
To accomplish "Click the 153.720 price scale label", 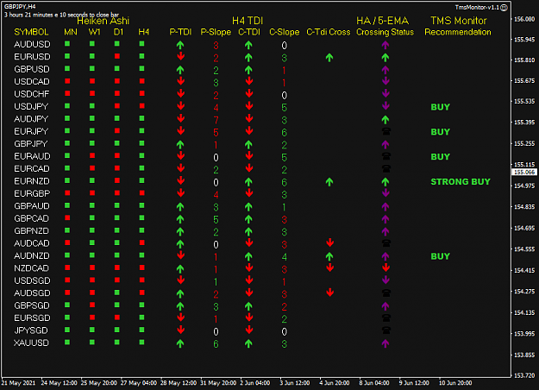I will [x=524, y=375].
